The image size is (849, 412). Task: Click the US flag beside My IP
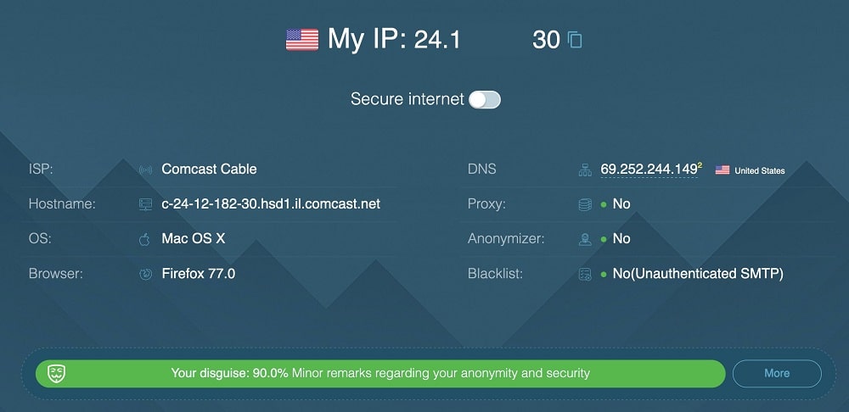[302, 40]
